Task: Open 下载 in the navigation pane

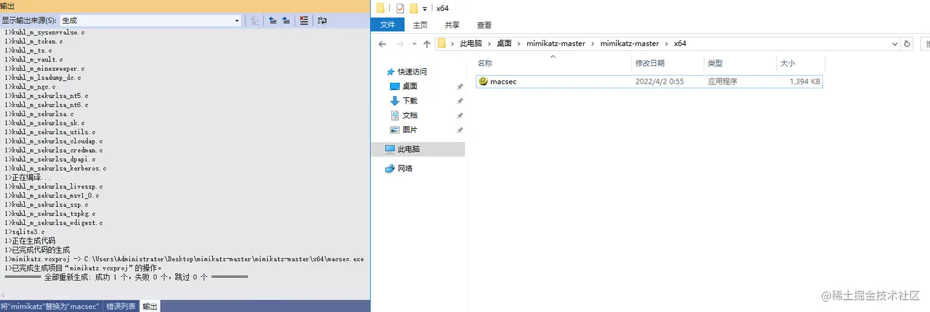Action: [410, 100]
